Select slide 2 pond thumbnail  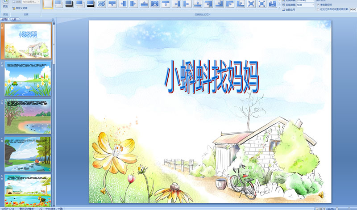[x=28, y=79]
